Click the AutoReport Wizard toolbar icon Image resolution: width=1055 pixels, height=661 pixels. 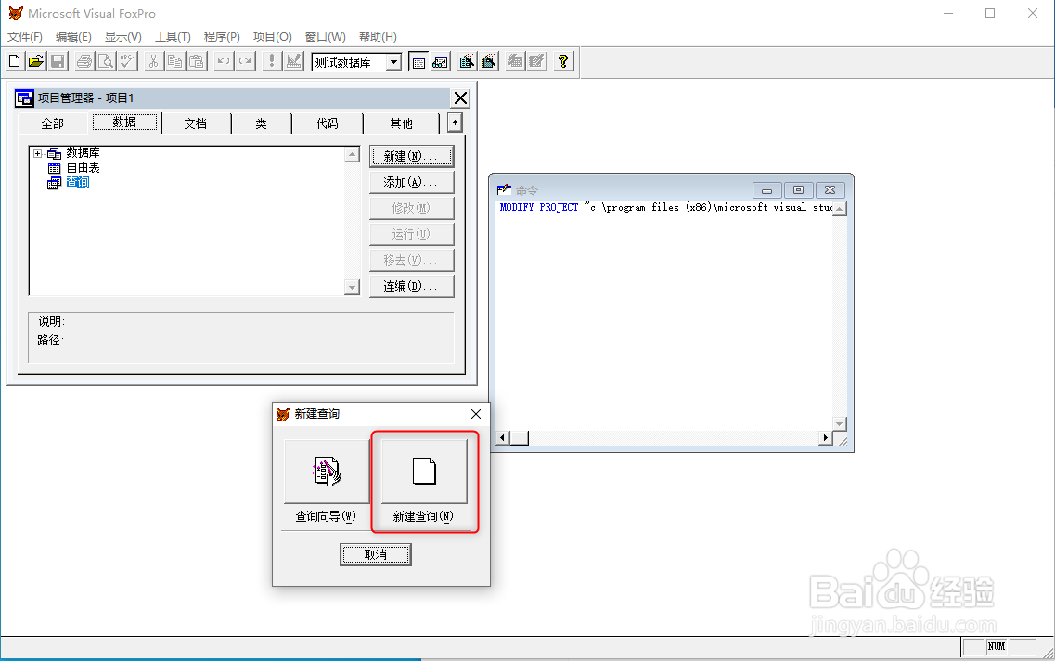pyautogui.click(x=536, y=62)
